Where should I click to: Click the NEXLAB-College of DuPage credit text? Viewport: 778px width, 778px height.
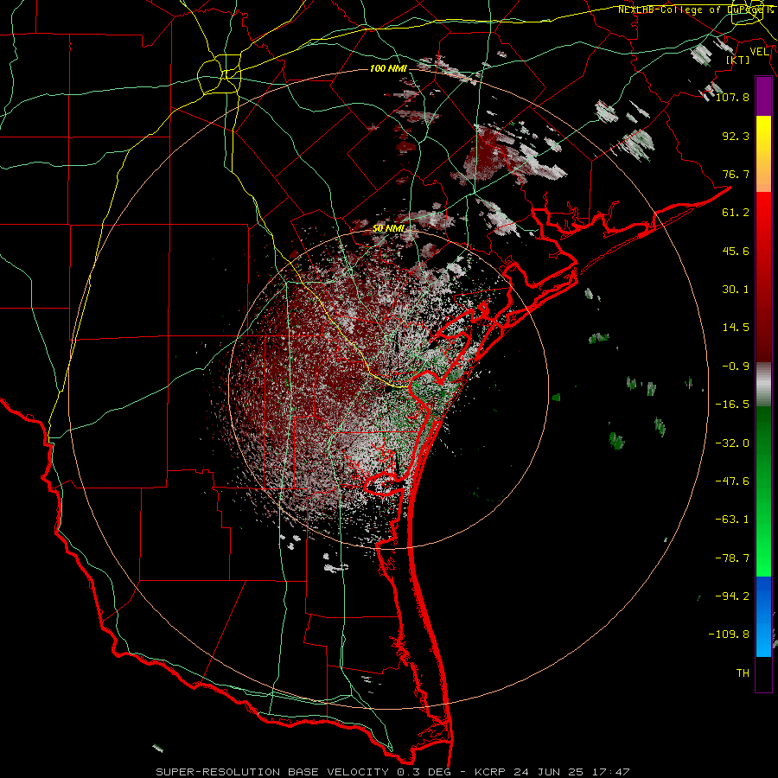(x=695, y=10)
